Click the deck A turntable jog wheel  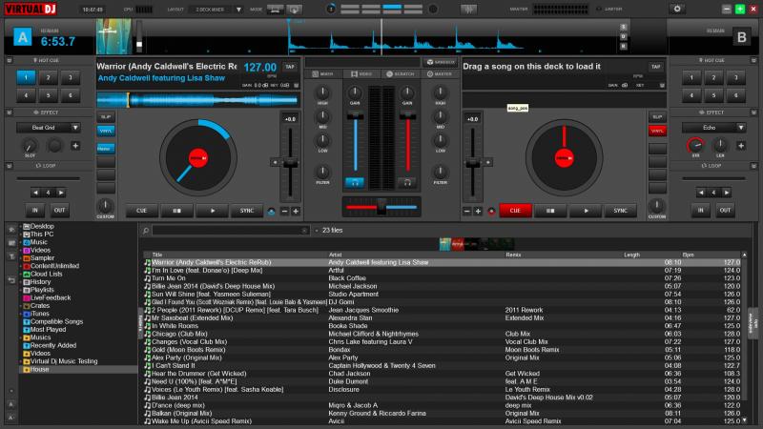[x=198, y=158]
